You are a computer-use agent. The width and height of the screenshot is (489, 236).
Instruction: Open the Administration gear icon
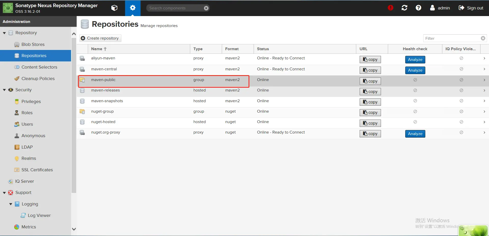coord(132,8)
